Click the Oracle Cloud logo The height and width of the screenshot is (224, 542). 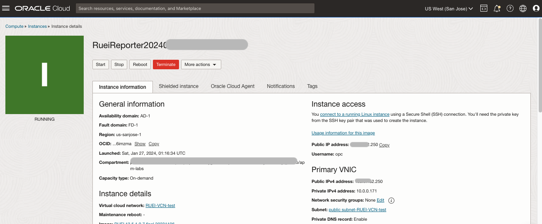pos(42,8)
